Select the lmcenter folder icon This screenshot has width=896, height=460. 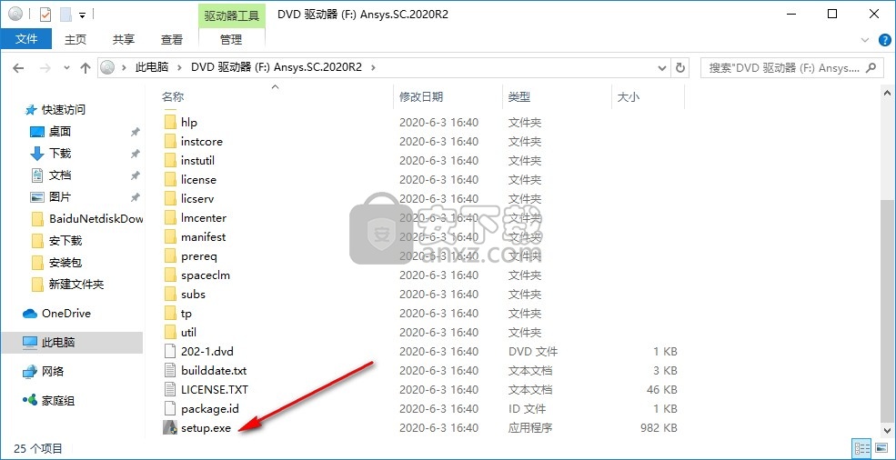coord(170,217)
